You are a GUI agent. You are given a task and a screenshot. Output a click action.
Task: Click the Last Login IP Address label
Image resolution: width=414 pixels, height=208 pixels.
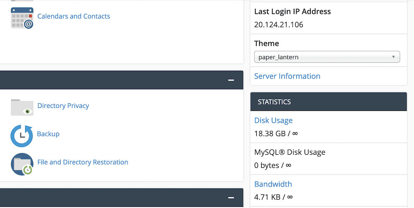[x=292, y=11]
